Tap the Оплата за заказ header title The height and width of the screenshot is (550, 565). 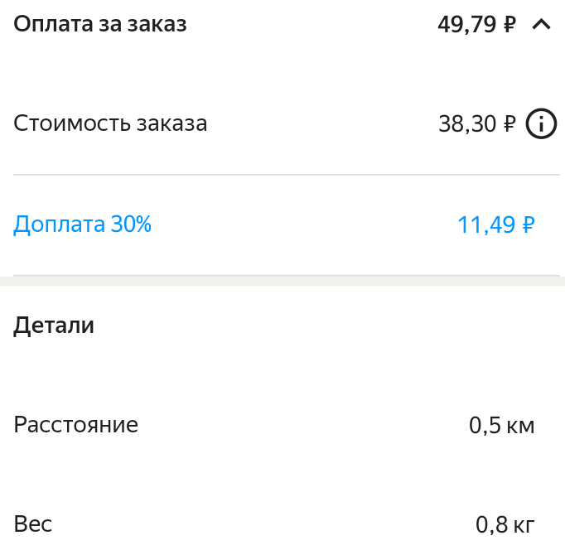[x=100, y=25]
